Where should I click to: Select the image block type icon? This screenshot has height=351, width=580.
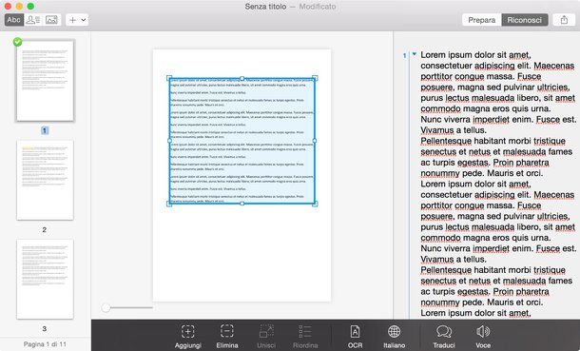[51, 20]
